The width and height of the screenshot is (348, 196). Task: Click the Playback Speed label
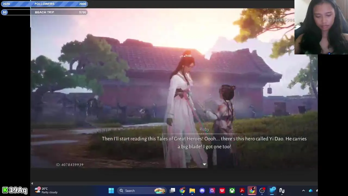pos(278,20)
